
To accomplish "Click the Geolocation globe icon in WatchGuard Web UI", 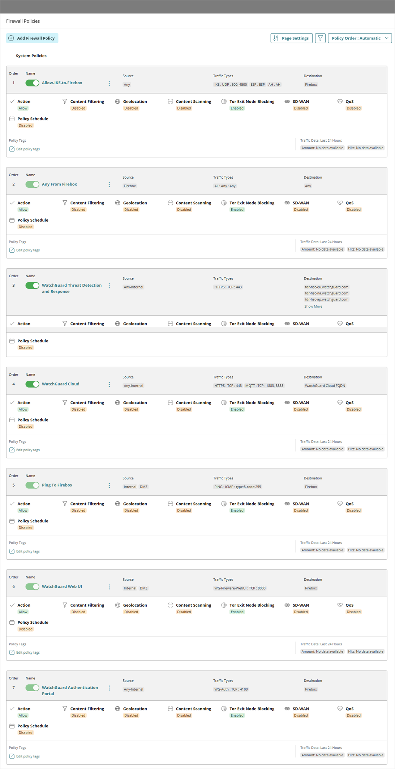I will point(117,605).
